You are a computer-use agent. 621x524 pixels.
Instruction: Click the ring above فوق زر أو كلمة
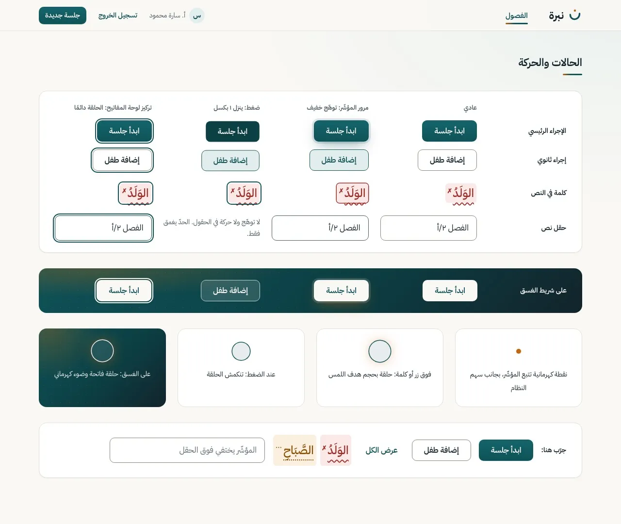pyautogui.click(x=380, y=351)
